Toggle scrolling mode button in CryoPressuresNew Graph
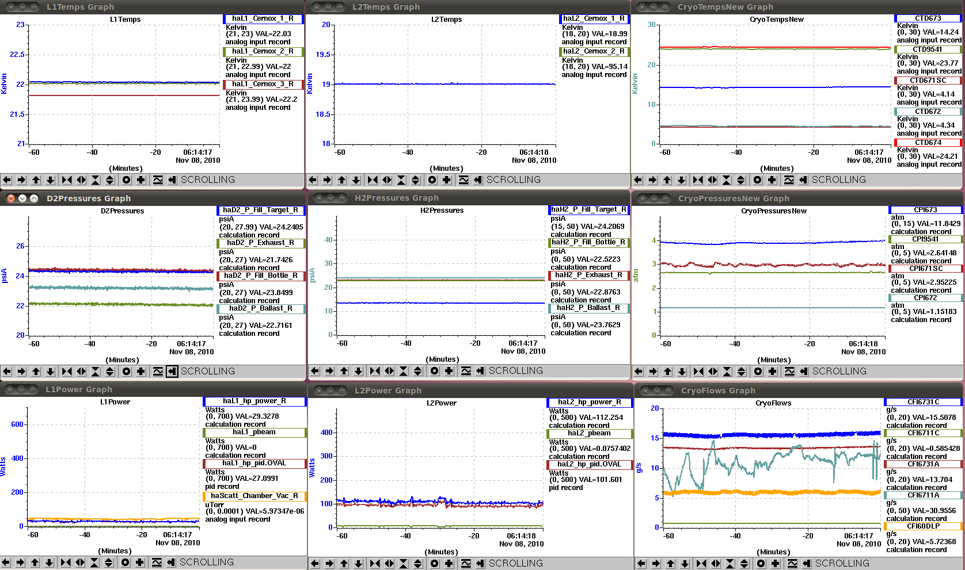Screen dimensions: 965x570 click(804, 372)
